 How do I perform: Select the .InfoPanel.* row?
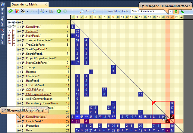tap(43, 76)
